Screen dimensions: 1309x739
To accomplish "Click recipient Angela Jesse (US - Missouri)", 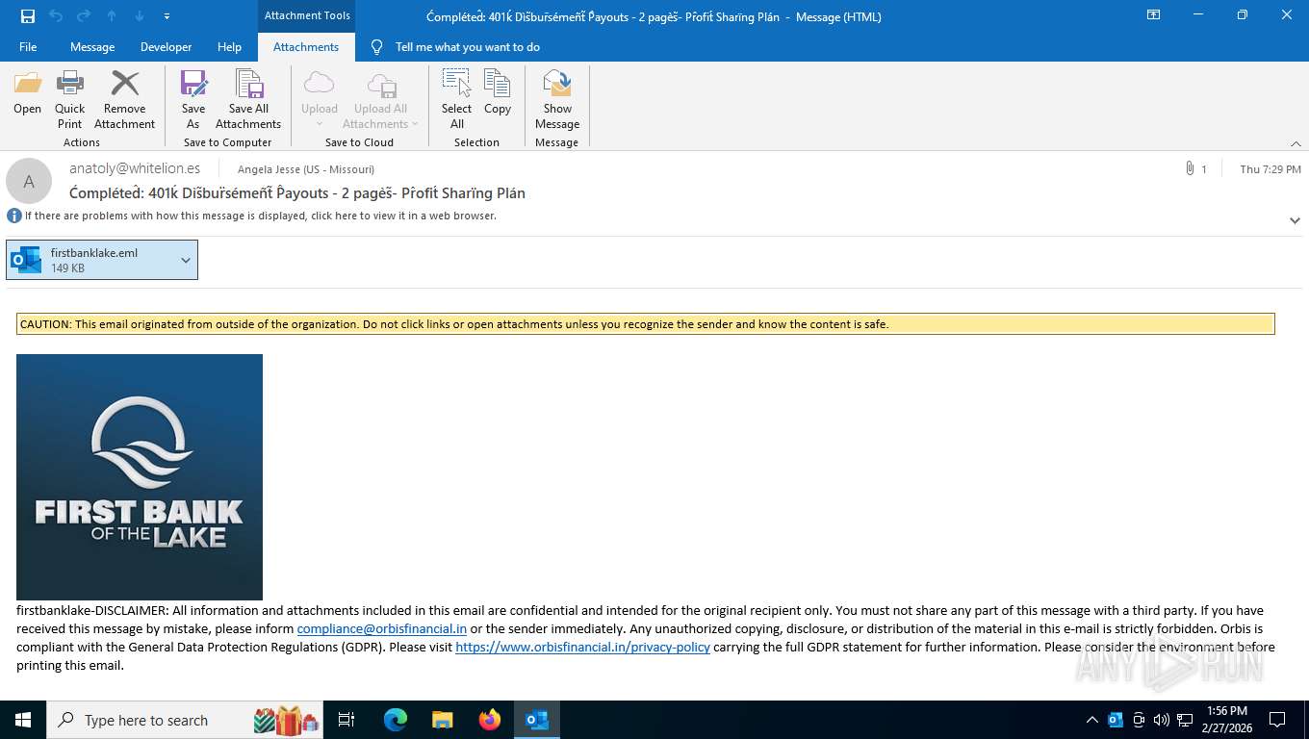I will (x=306, y=169).
